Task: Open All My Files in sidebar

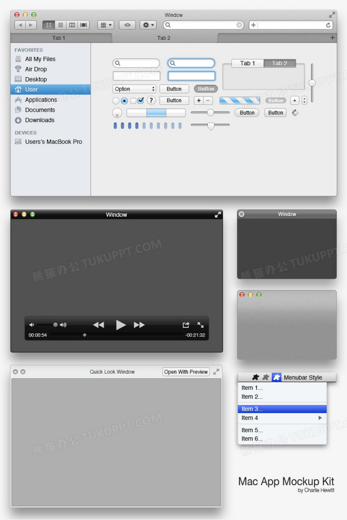Action: click(x=40, y=59)
